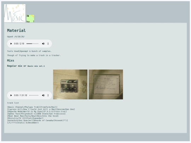Click the Depeche Mode/World in My Eyes line
Screen dimensions: 191x143
pyautogui.click(x=37, y=112)
